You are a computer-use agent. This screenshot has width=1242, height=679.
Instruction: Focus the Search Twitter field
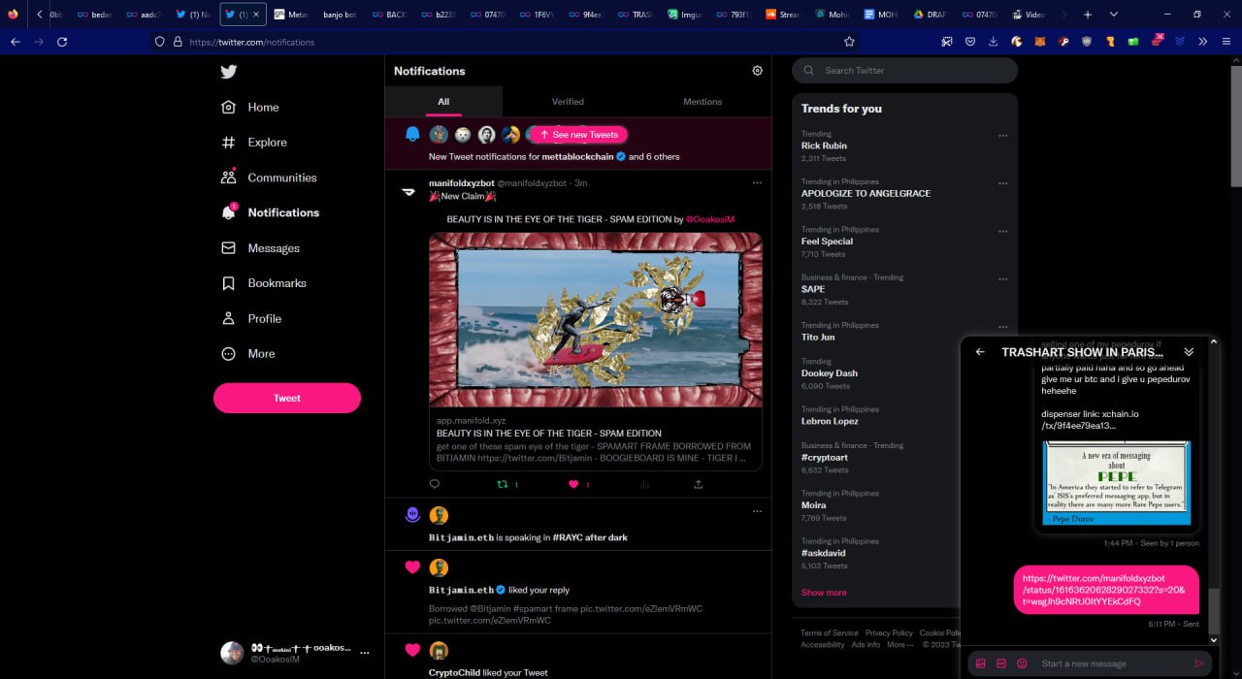[x=905, y=71]
